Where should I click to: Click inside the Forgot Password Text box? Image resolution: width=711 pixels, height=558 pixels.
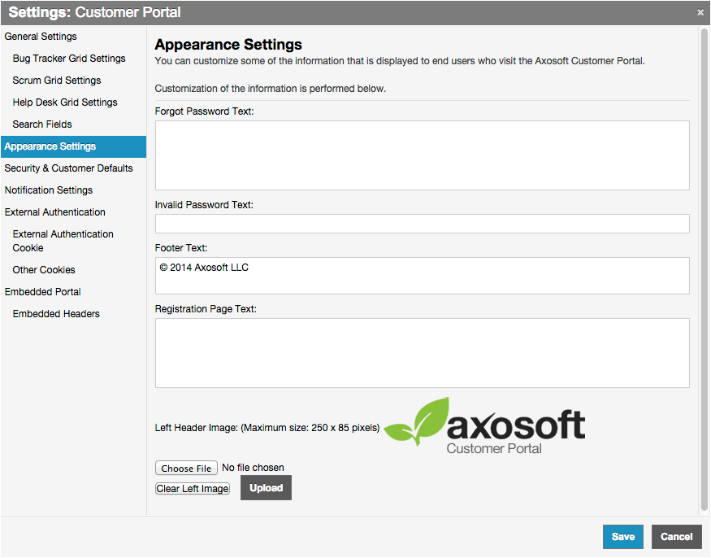point(422,155)
